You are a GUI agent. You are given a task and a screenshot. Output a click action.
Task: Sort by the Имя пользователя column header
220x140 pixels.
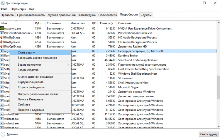pyautogui.click(x=79, y=23)
